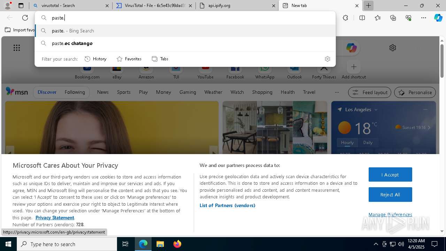
Task: Open search filter settings gear in dropdown
Action: click(x=327, y=59)
